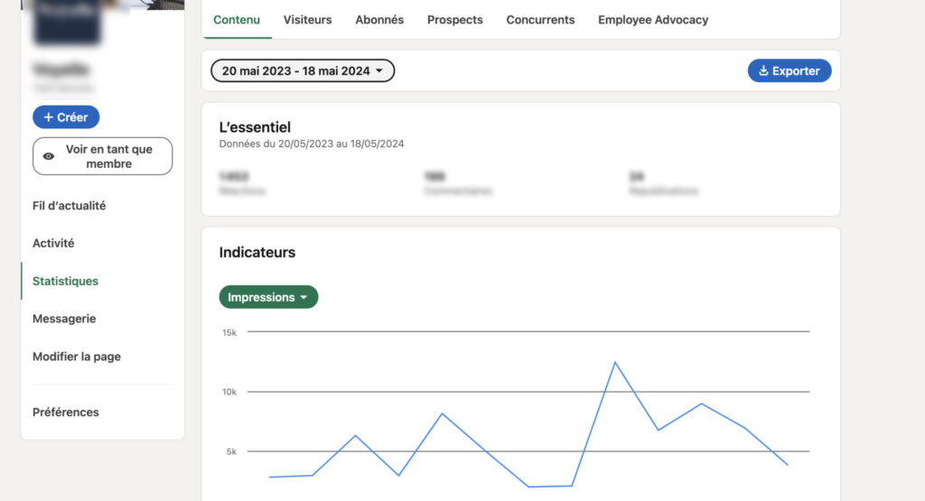Screen dimensions: 925x501
Task: Click the download icon on Exporter
Action: pyautogui.click(x=763, y=71)
